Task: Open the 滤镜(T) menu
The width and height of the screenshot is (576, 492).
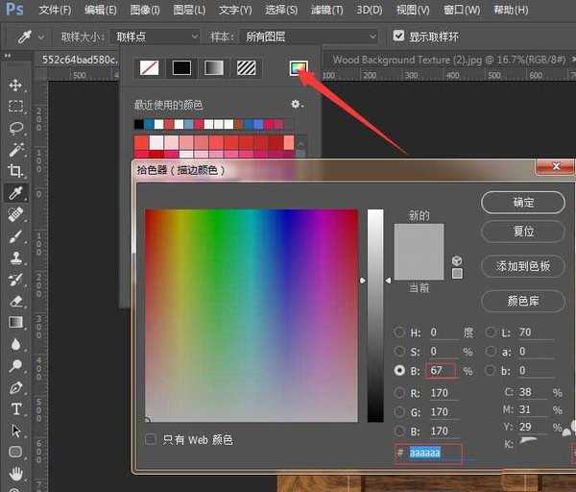Action: 324,11
